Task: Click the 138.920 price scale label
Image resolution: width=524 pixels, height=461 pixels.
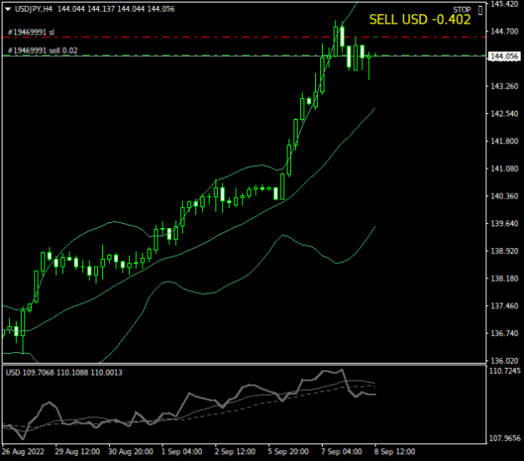Action: (x=504, y=251)
